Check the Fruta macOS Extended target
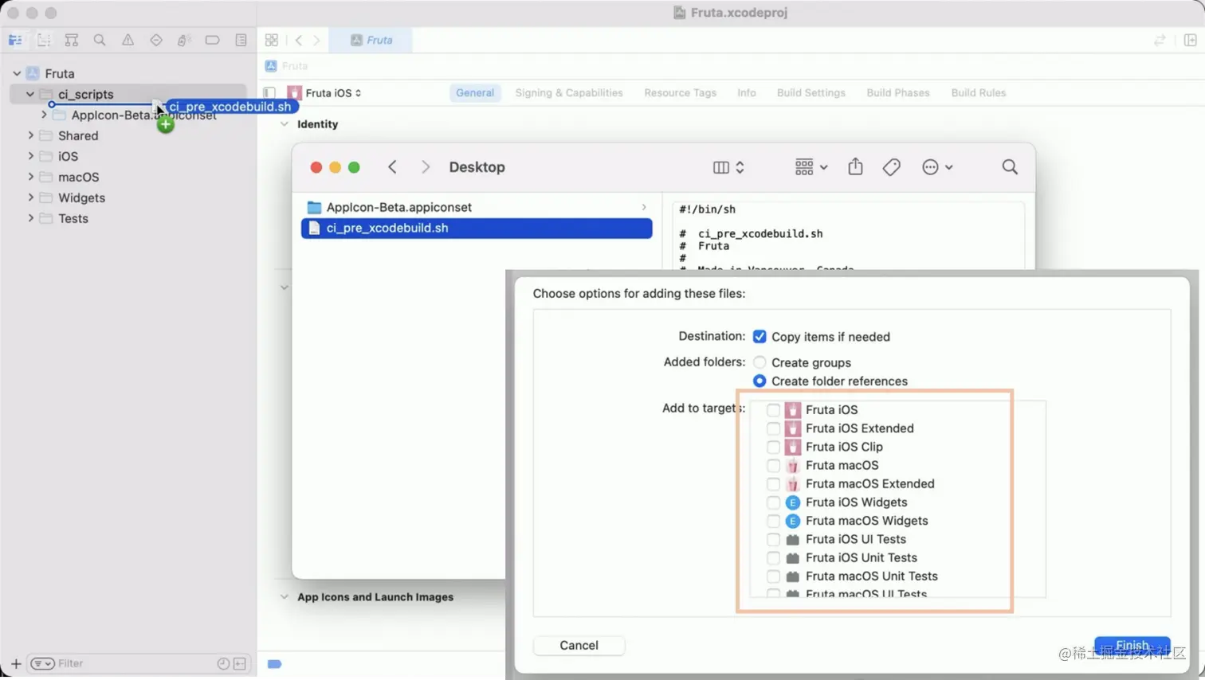Image resolution: width=1205 pixels, height=680 pixels. (x=773, y=484)
